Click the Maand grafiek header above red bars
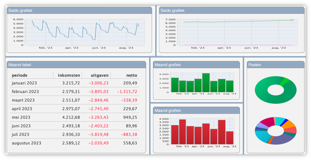The width and height of the screenshot is (311, 160). (x=196, y=110)
